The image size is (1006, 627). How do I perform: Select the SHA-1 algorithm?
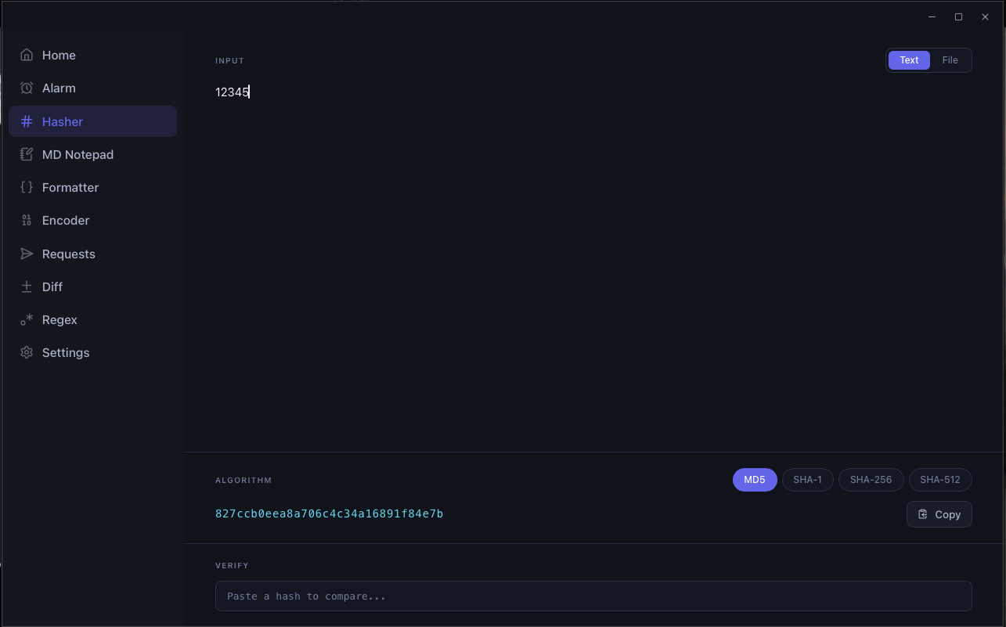pyautogui.click(x=807, y=479)
